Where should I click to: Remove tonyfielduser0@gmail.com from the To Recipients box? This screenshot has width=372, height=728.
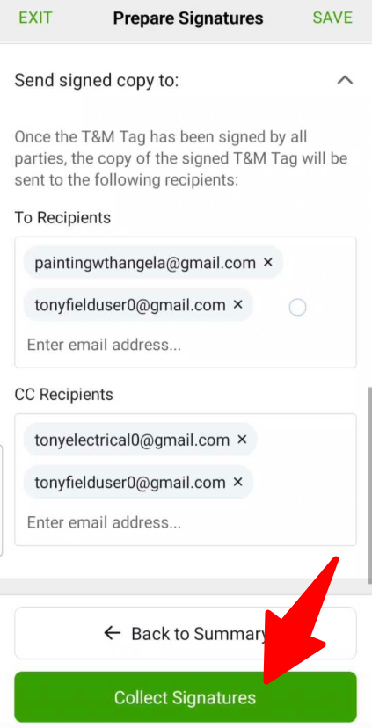coord(237,305)
